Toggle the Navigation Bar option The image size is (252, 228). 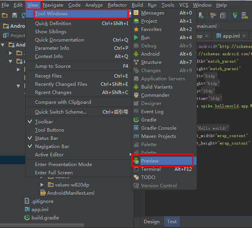(78, 147)
